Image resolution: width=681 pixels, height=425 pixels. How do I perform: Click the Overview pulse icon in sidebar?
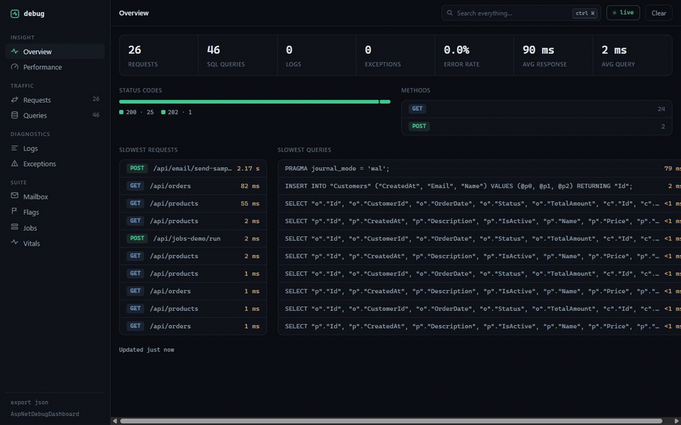pyautogui.click(x=15, y=51)
